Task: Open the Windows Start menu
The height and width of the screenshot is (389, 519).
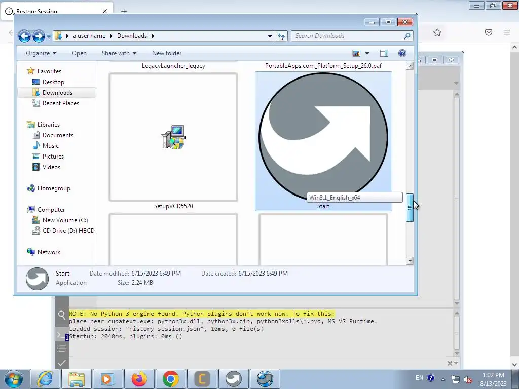Action: coord(13,379)
